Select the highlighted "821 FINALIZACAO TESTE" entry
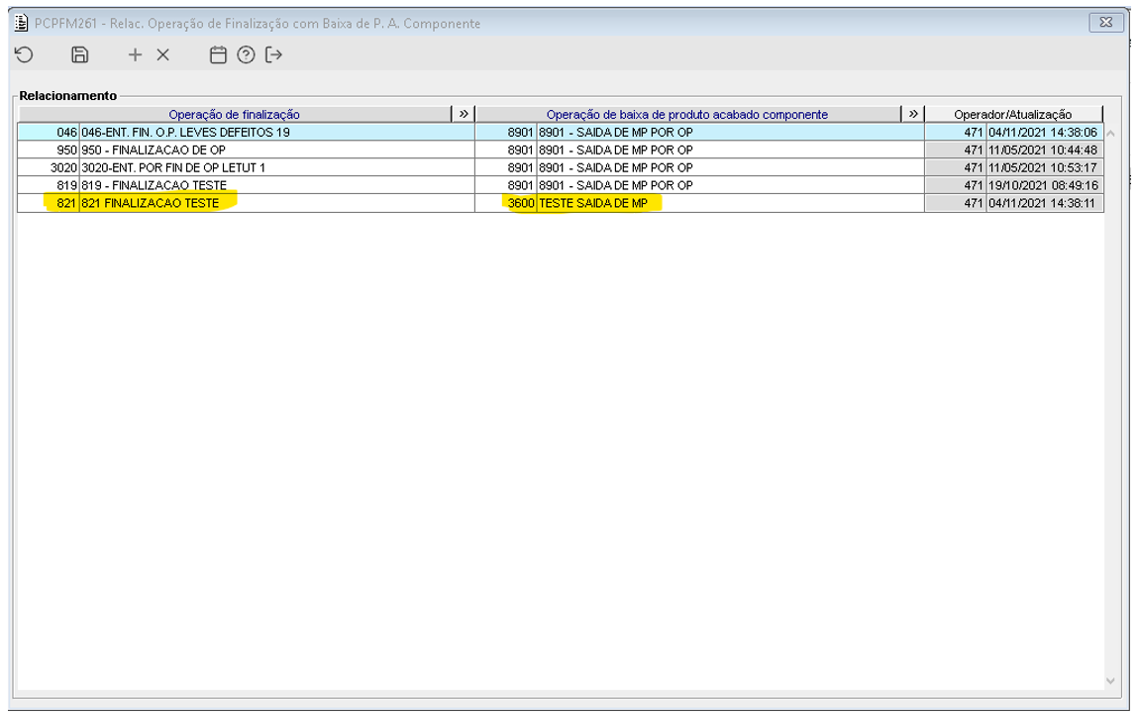Image resolution: width=1139 pixels, height=714 pixels. pyautogui.click(x=150, y=203)
